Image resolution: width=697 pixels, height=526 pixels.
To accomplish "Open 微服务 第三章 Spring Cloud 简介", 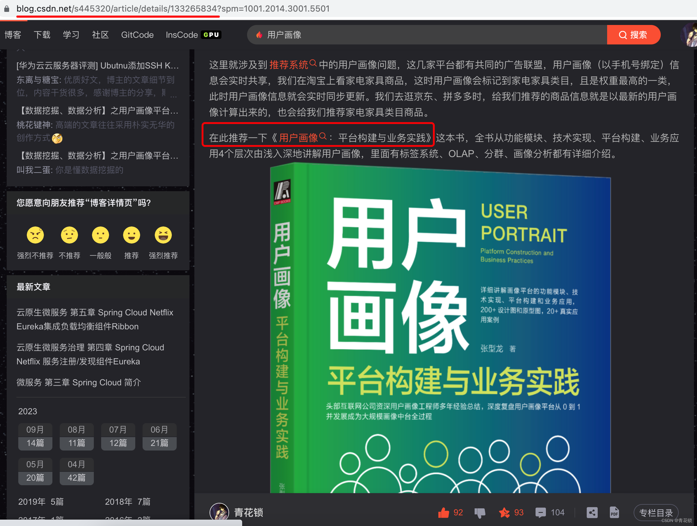I will (79, 382).
